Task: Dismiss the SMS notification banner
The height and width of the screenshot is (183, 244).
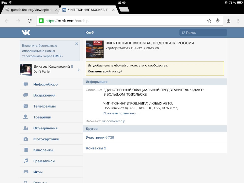Action: 77,44
